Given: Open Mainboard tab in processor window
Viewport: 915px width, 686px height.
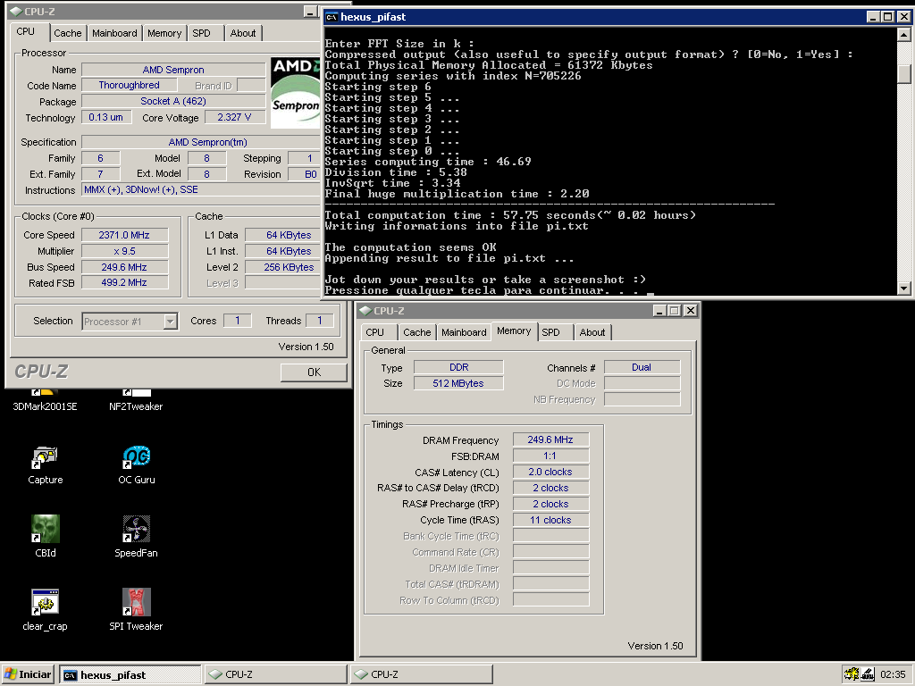Looking at the screenshot, I should point(114,33).
